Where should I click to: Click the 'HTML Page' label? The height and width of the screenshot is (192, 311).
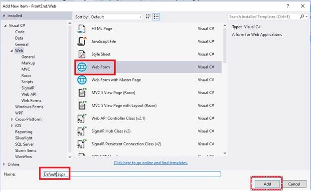102,29
